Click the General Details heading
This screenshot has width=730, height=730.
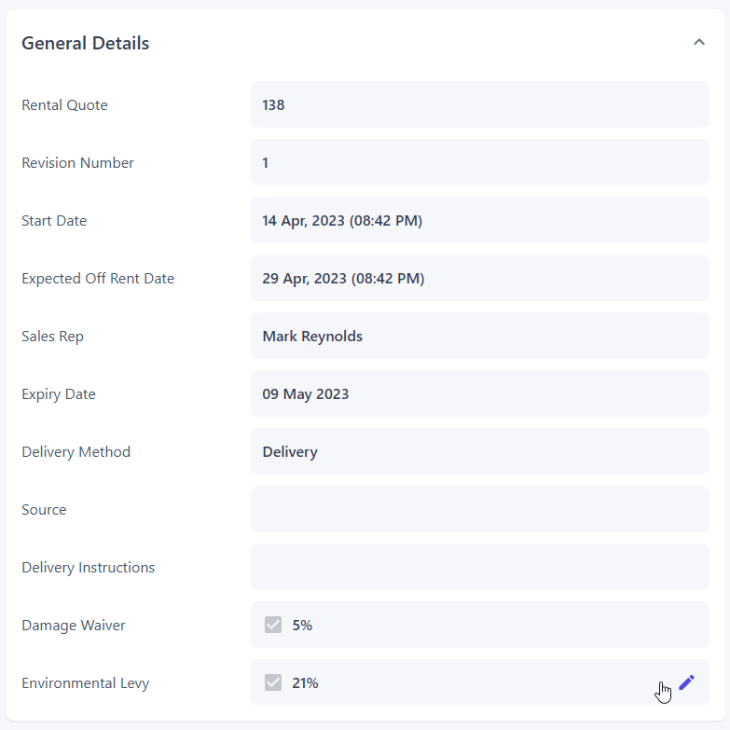tap(86, 43)
